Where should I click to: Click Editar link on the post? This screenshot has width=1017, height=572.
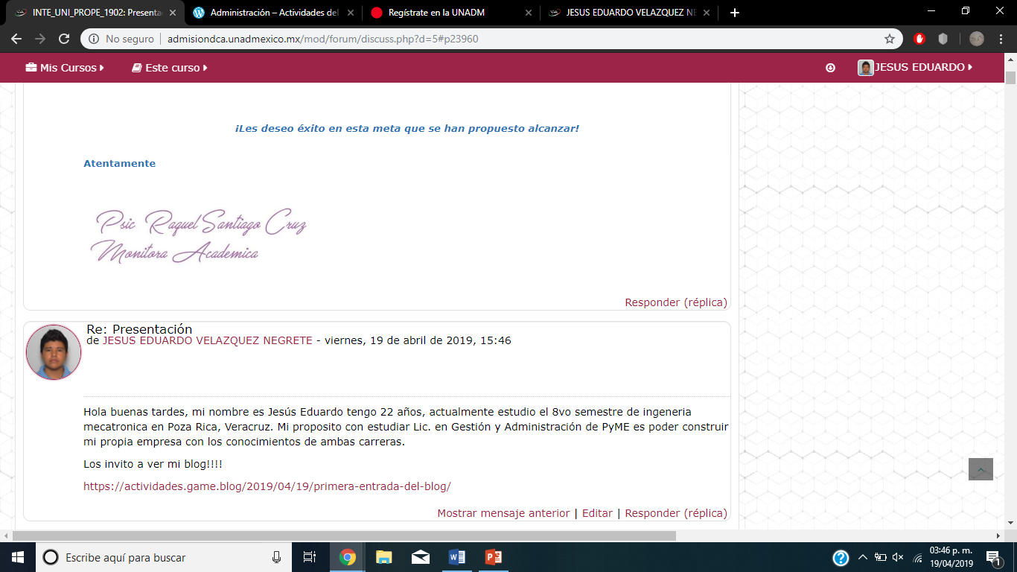597,513
